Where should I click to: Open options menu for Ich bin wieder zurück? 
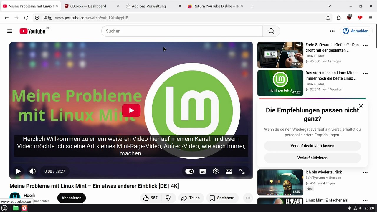[x=365, y=173]
